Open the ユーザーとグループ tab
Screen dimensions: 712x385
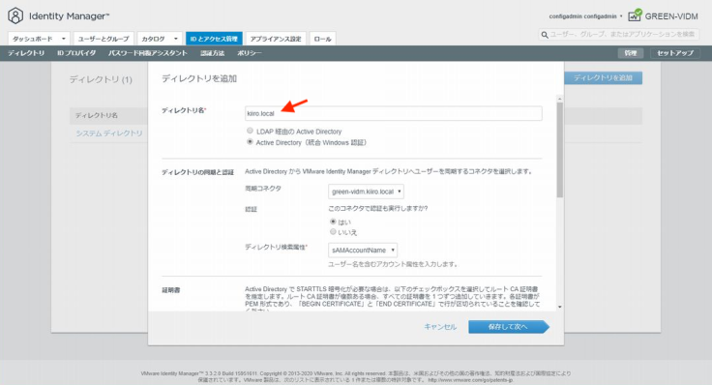click(104, 39)
